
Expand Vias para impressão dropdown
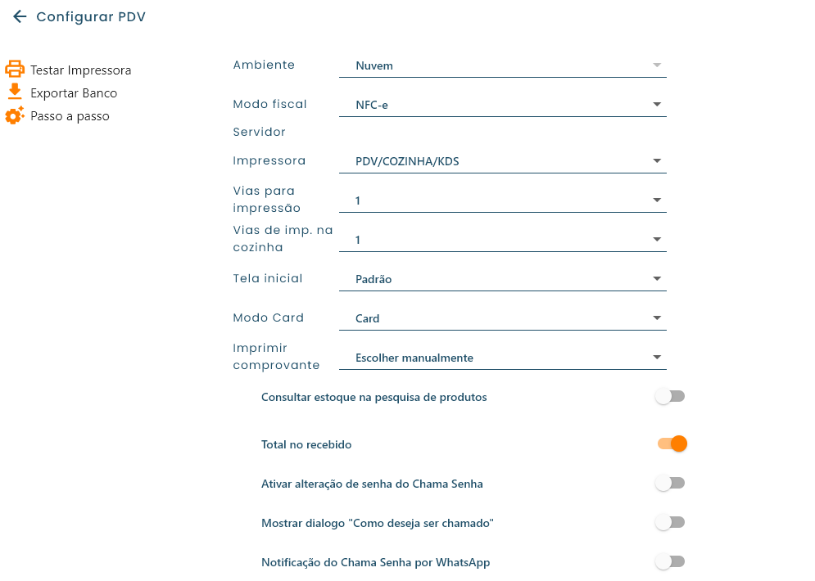coord(502,200)
